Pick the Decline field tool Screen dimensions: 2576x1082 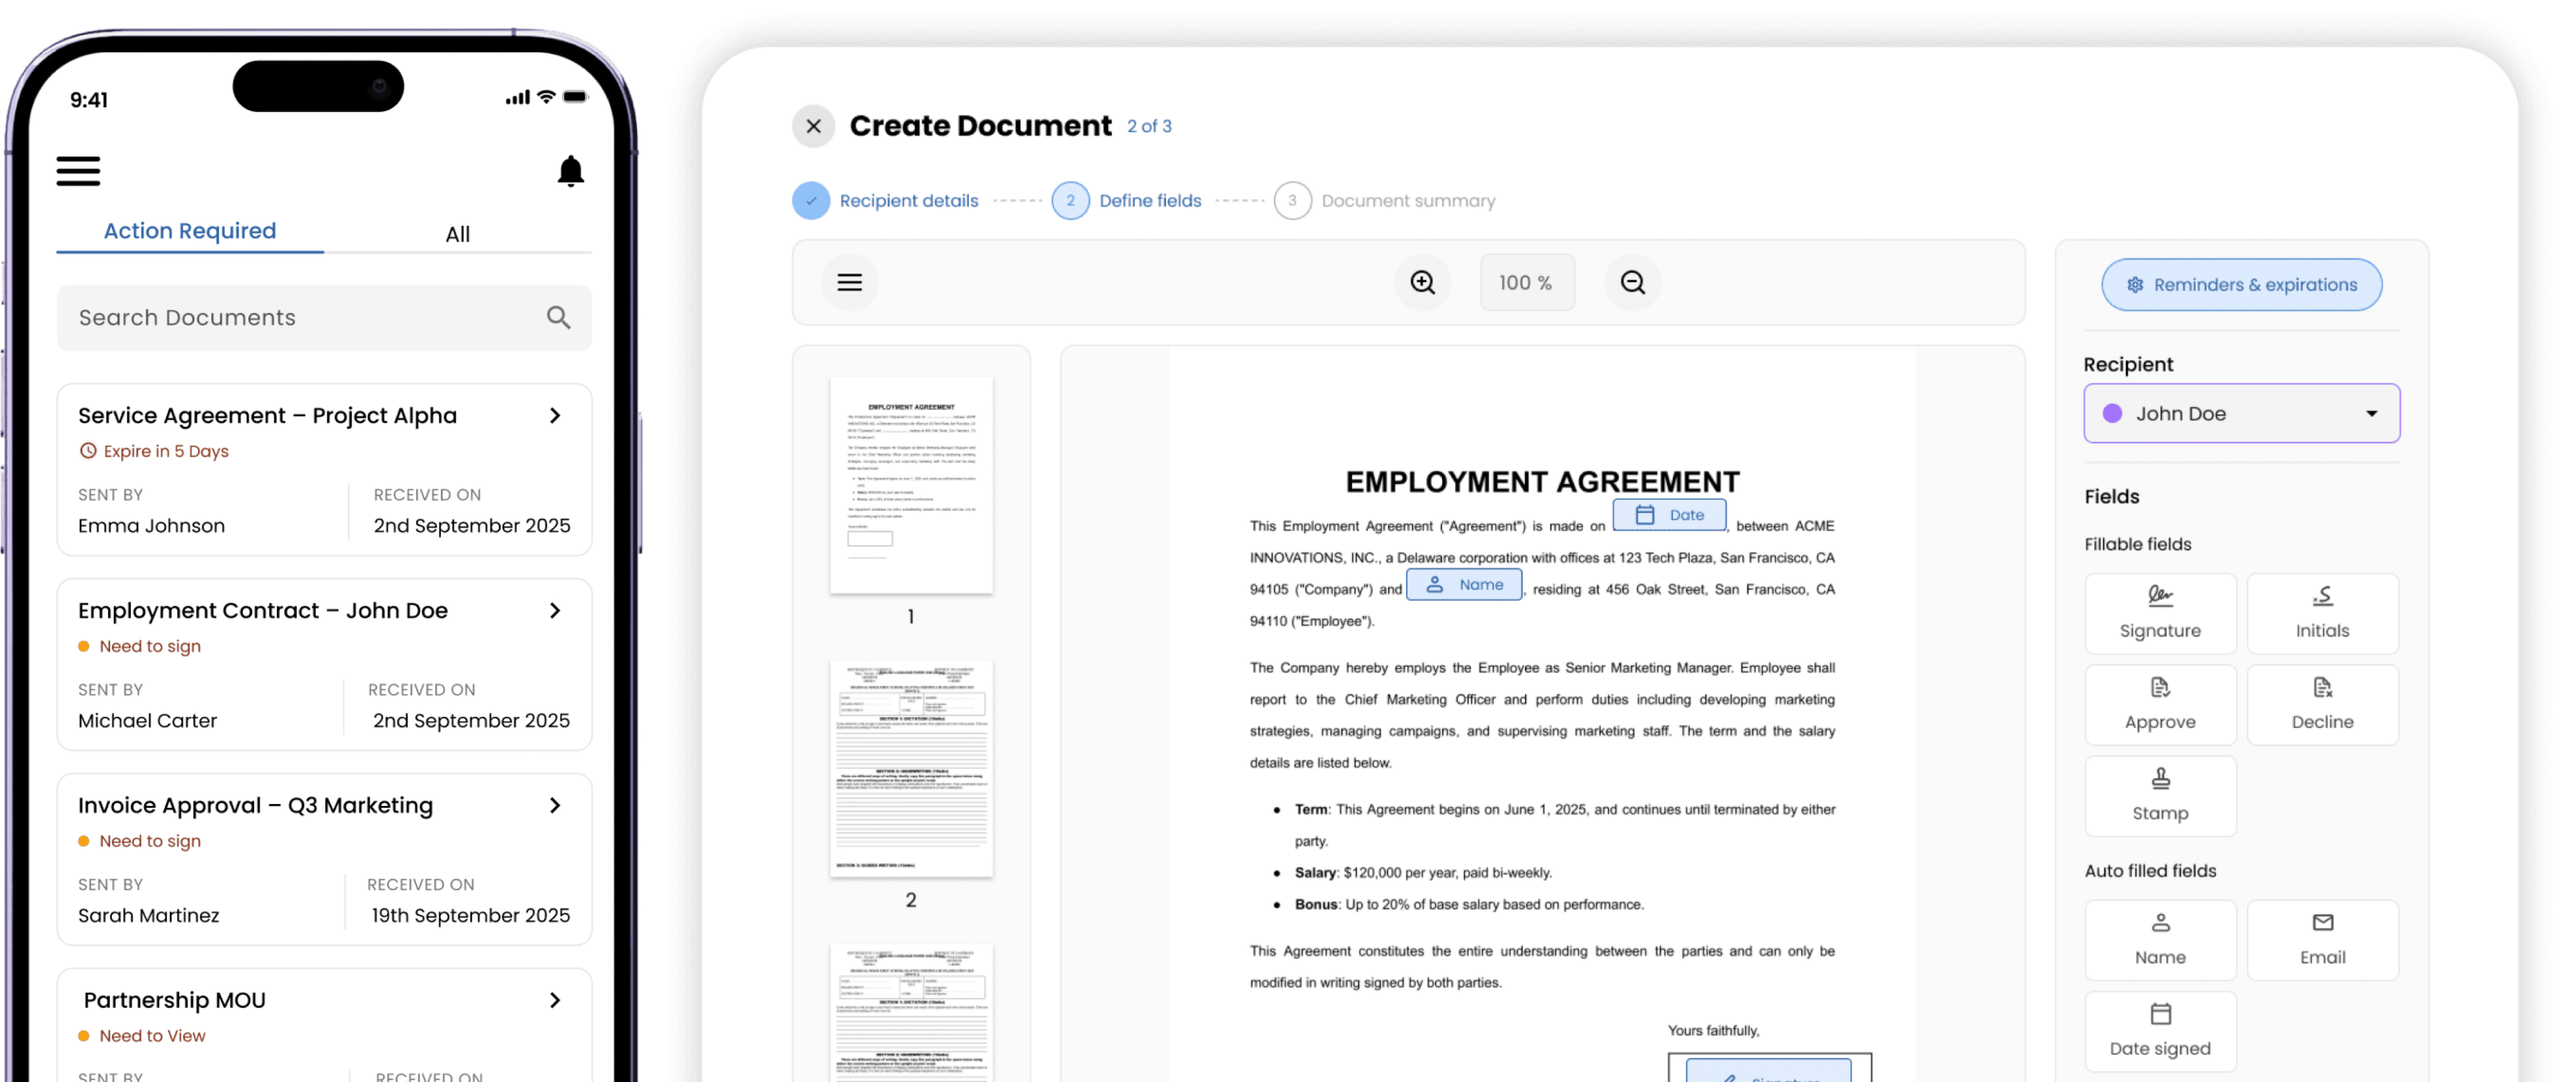point(2321,704)
